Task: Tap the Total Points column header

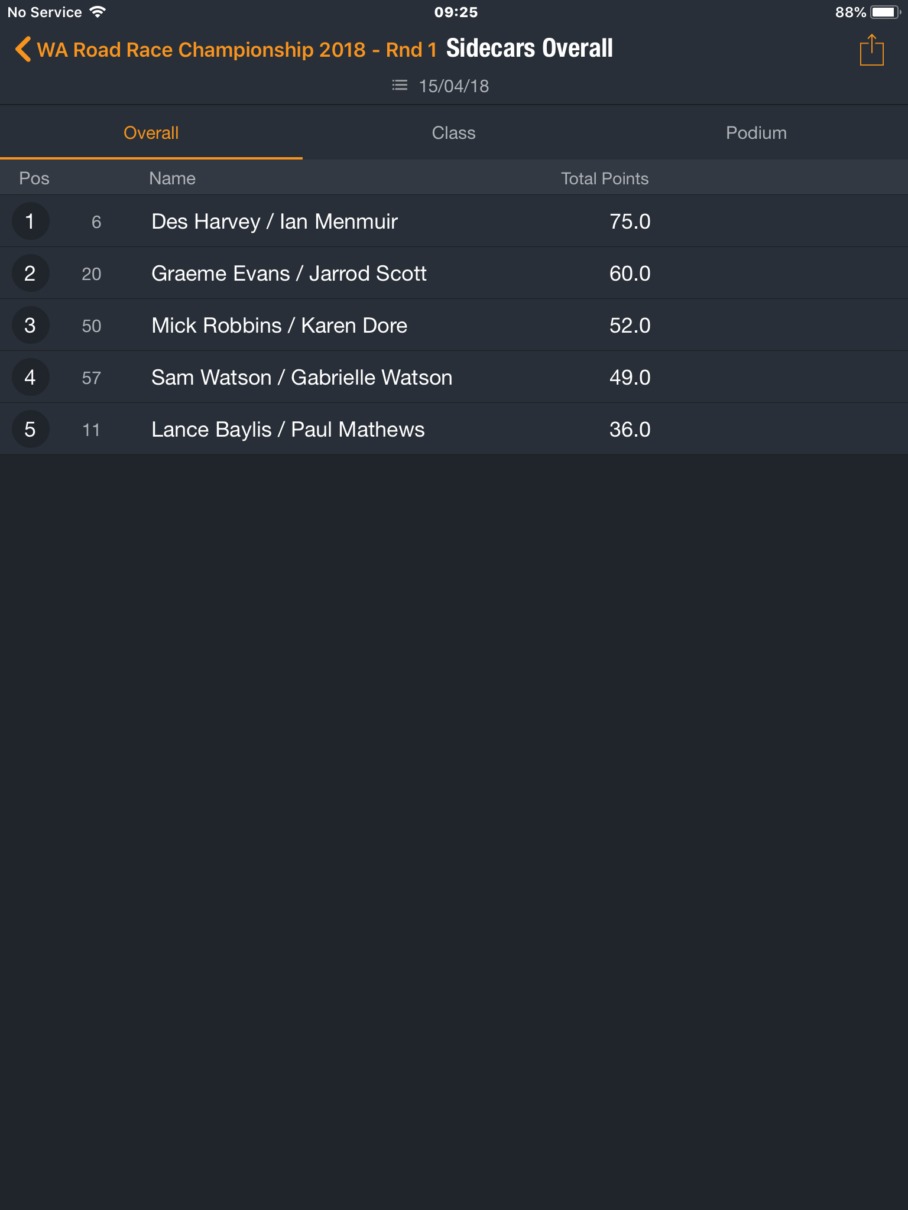Action: coord(605,178)
